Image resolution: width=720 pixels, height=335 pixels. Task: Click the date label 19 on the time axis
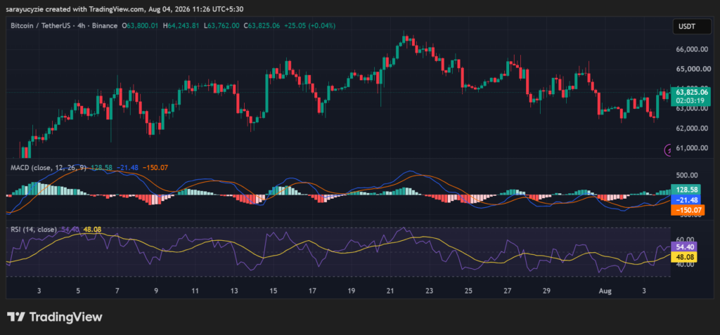point(352,291)
